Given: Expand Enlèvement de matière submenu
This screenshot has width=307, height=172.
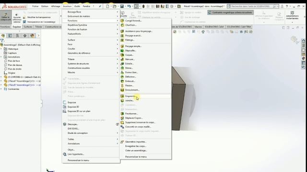Looking at the screenshot, I should (91, 16).
